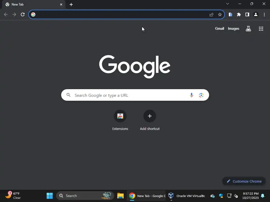270x202 pixels.
Task: Open the network tray icon
Action: [x=229, y=196]
